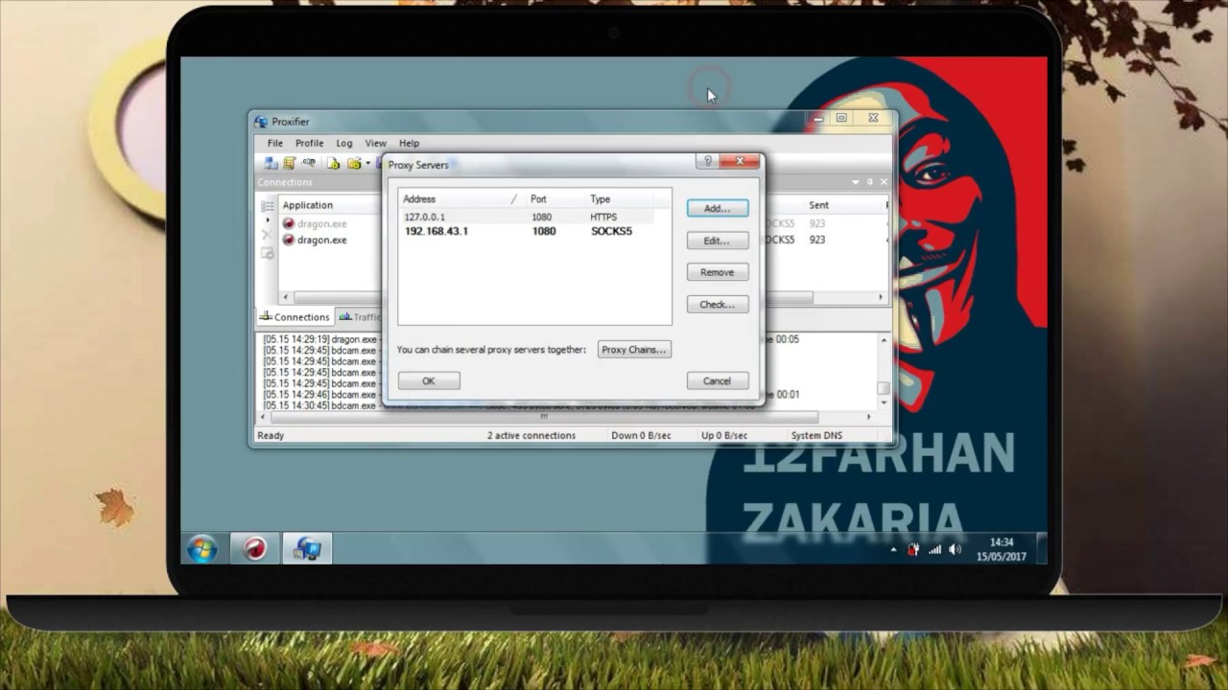Click the Down 0 B/sec status text
1228x690 pixels.
coord(641,435)
